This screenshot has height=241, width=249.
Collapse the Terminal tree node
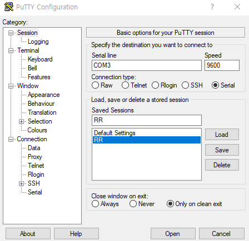tap(11, 50)
